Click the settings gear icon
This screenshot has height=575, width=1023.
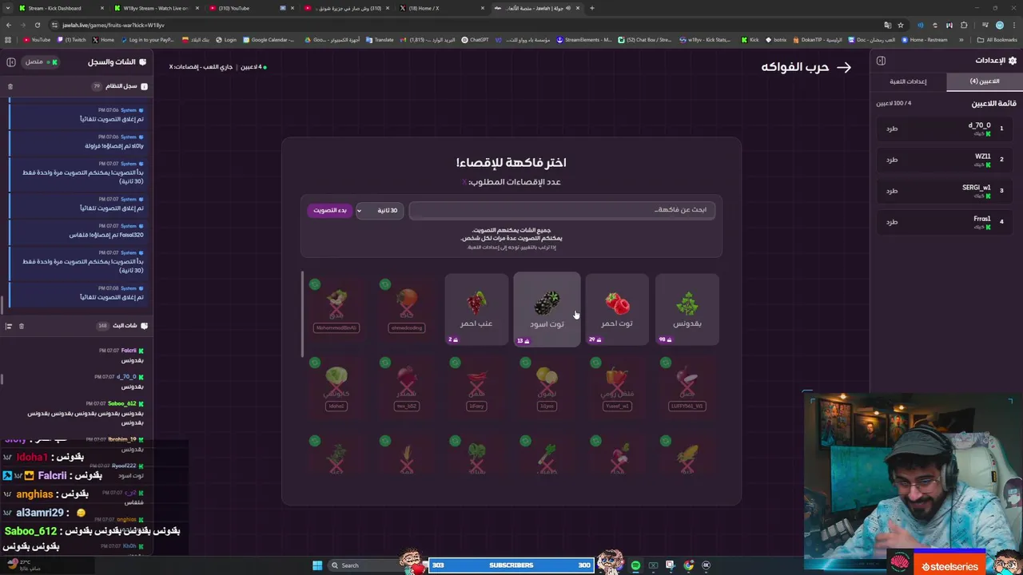[x=1013, y=61]
